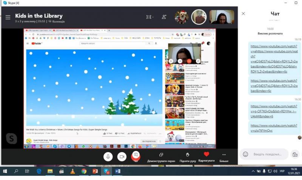
Task: Click the snowman thumbnail in shared YouTube sidebar
Action: tap(174, 136)
